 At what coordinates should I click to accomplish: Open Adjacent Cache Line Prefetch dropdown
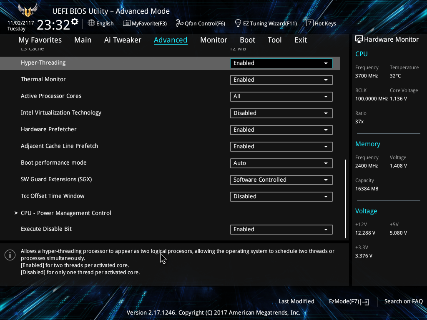[281, 146]
